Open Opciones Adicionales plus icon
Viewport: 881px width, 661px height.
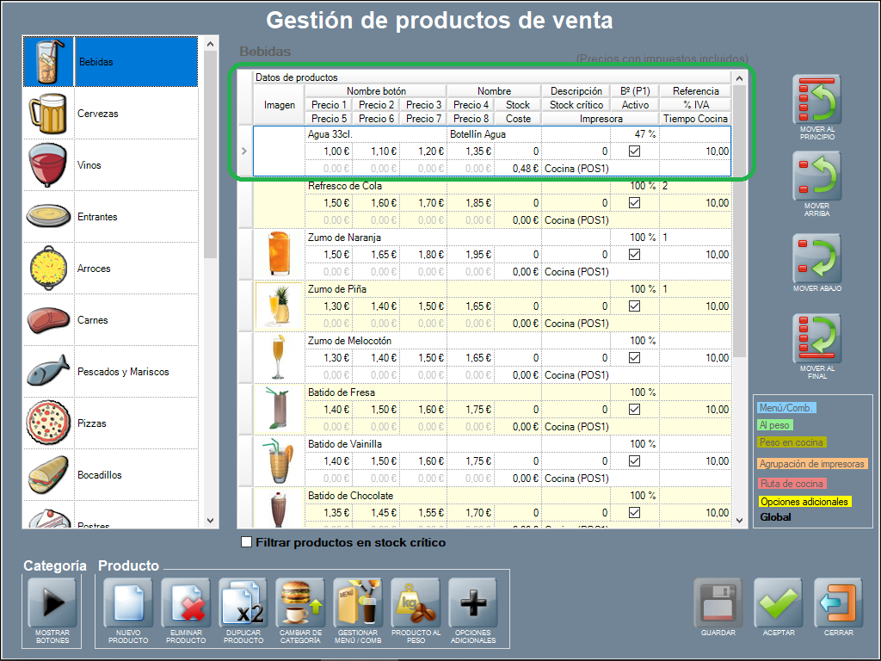pyautogui.click(x=473, y=604)
